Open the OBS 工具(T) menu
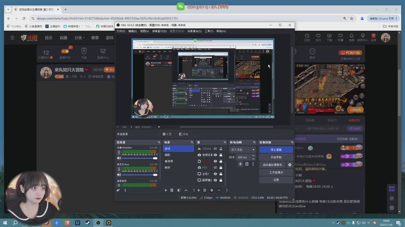405x227 pixels. pyautogui.click(x=209, y=31)
